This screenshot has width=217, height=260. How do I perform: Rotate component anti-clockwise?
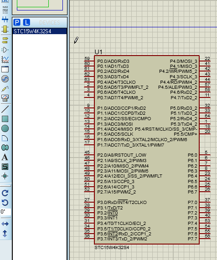[x=5, y=203]
